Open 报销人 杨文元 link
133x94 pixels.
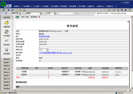[x=41, y=34]
